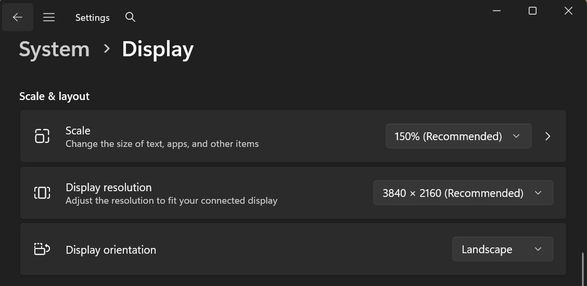This screenshot has width=587, height=286.
Task: Open the Scale percentage dropdown
Action: pos(458,136)
